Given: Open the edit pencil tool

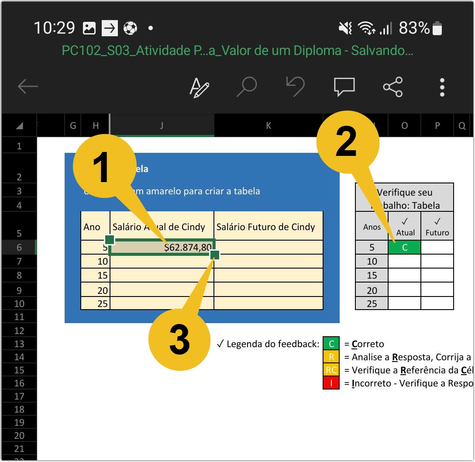Looking at the screenshot, I should pyautogui.click(x=199, y=87).
